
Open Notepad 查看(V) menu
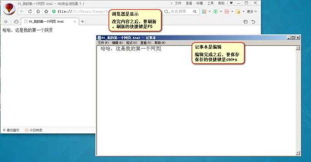tap(146, 43)
